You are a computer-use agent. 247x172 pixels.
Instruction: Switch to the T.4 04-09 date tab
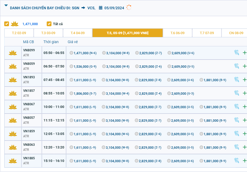coord(78,33)
